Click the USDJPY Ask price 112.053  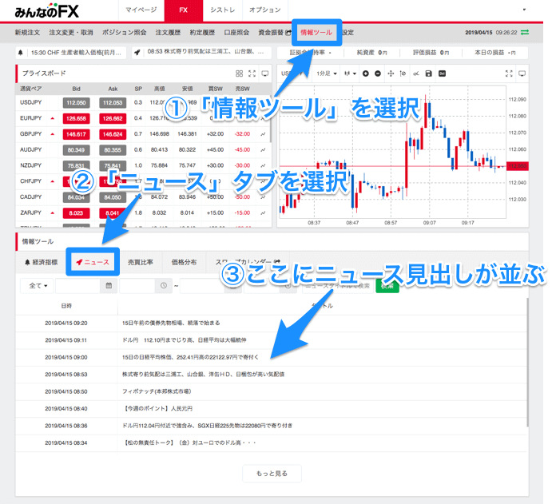point(113,103)
